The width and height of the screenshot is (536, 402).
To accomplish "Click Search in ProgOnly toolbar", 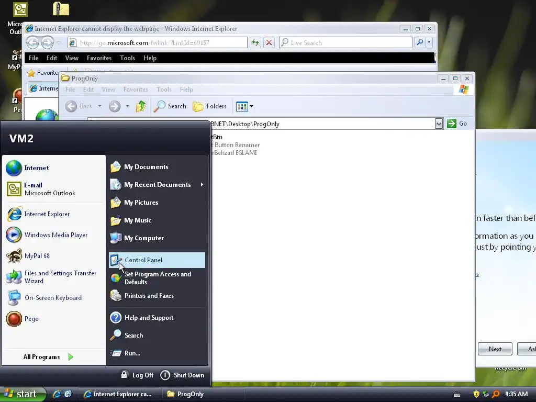I will pyautogui.click(x=170, y=106).
